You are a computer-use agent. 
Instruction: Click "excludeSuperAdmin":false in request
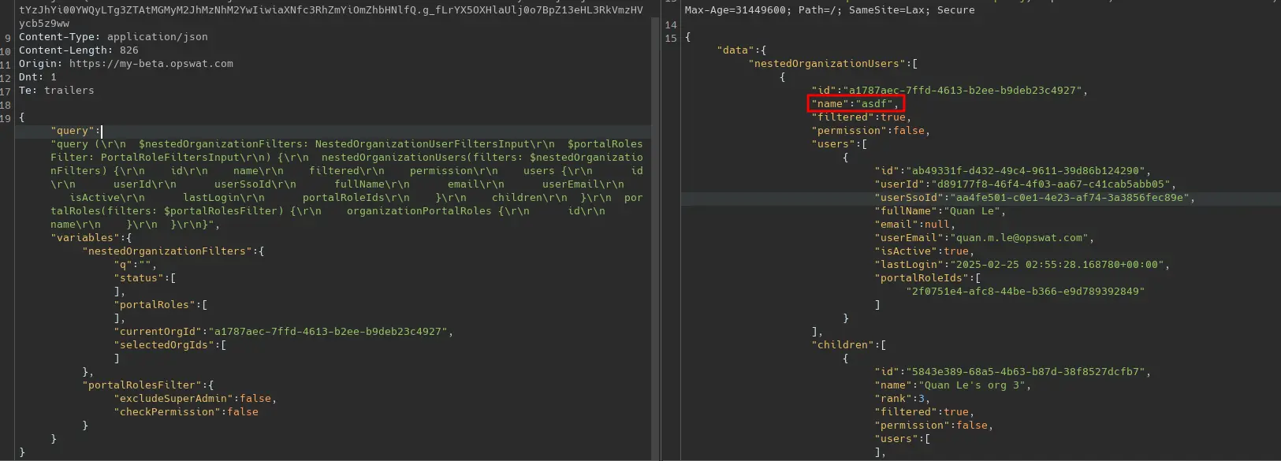[x=194, y=399]
